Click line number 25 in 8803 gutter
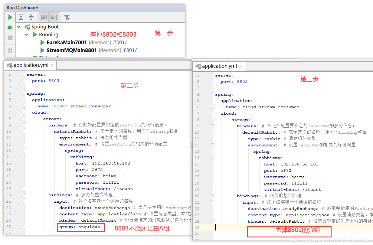373x245 pixels. click(8, 227)
